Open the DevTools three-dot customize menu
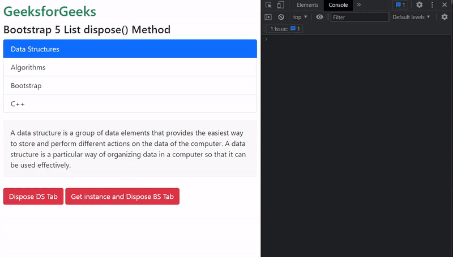Screen dimensions: 453x257 [432, 5]
